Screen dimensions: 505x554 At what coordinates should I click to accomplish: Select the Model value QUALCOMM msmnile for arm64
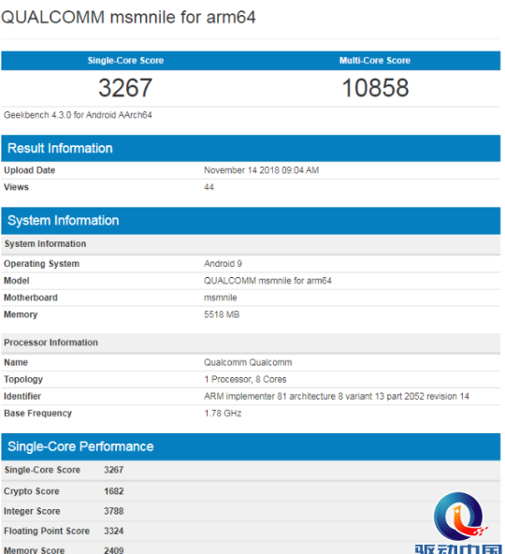tap(267, 281)
